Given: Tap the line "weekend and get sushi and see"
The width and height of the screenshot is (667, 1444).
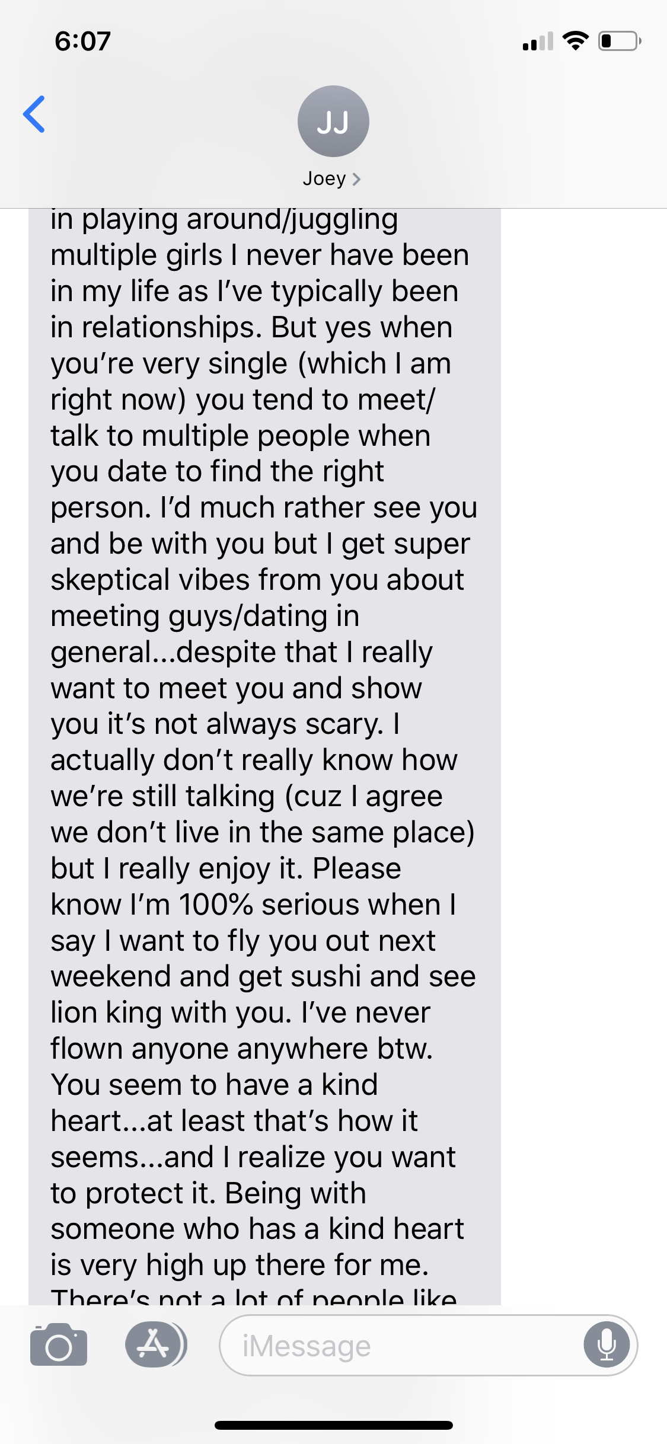Looking at the screenshot, I should (263, 976).
